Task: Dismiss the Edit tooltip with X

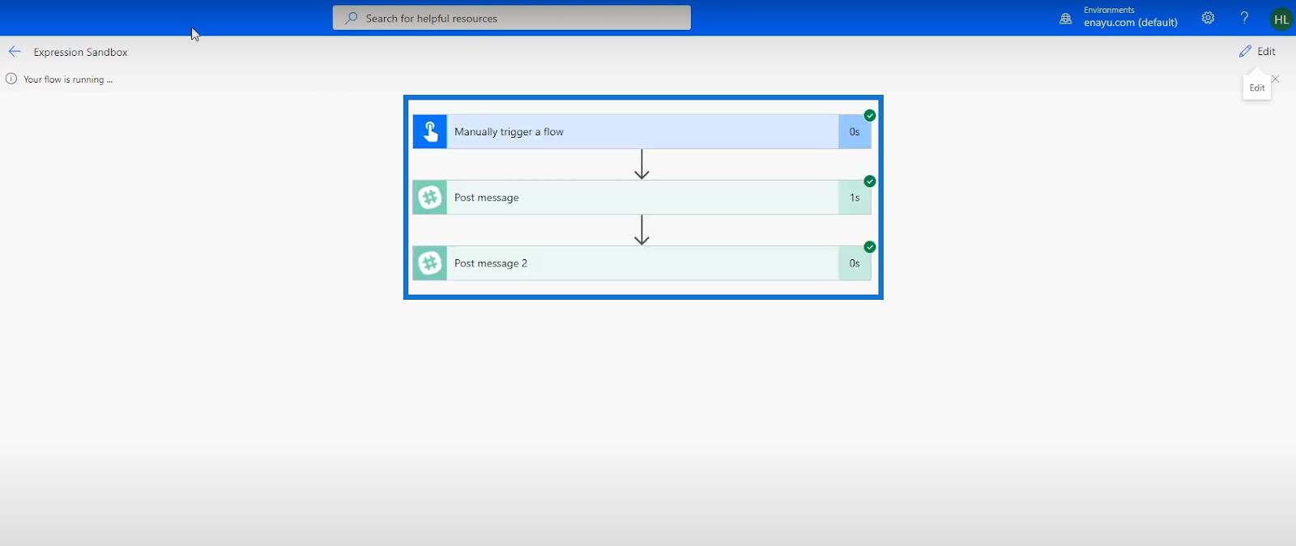Action: pyautogui.click(x=1276, y=79)
